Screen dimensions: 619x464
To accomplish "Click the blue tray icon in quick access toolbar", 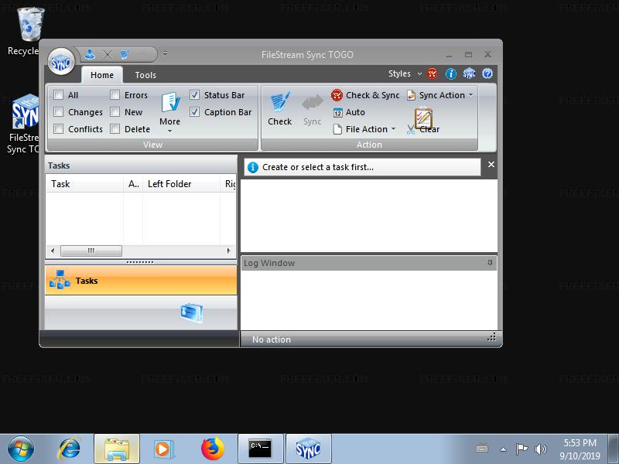I will tap(90, 54).
